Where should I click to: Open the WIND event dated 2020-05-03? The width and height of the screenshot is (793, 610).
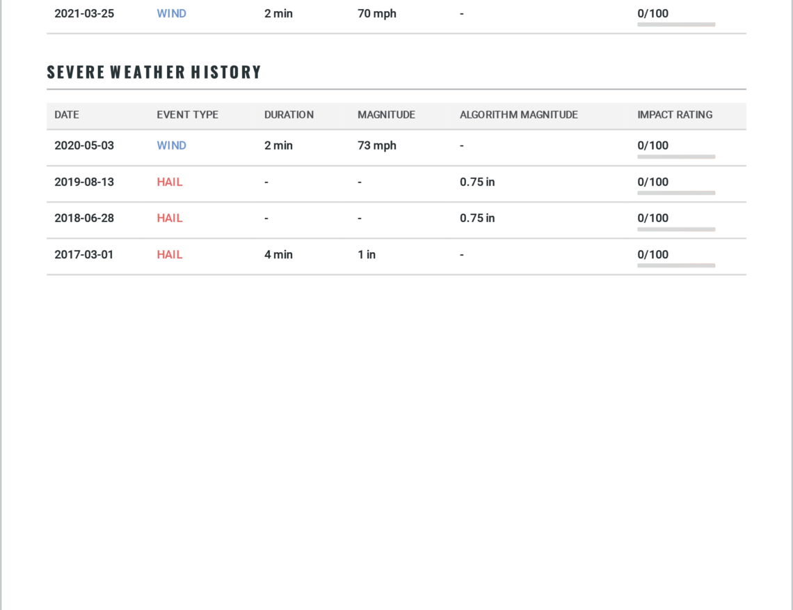pyautogui.click(x=171, y=146)
